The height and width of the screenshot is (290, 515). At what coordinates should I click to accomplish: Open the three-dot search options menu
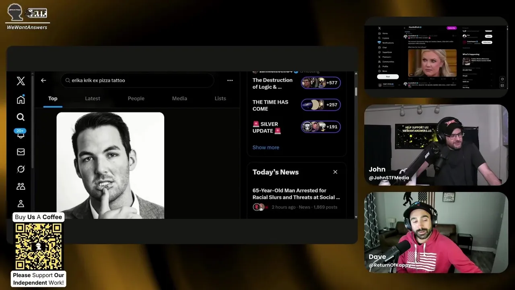[x=230, y=80]
